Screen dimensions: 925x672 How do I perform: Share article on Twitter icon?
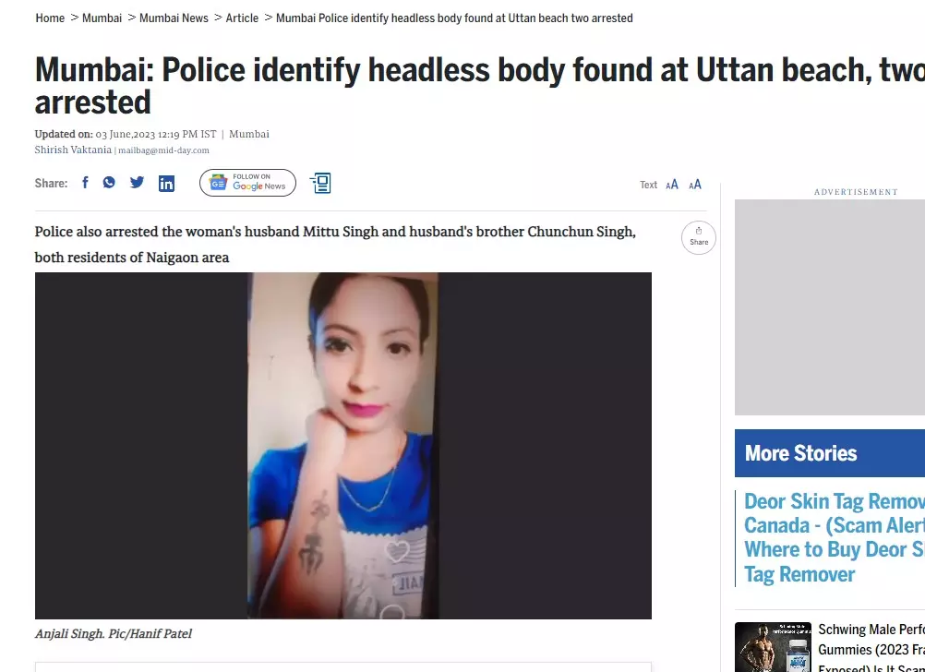137,182
